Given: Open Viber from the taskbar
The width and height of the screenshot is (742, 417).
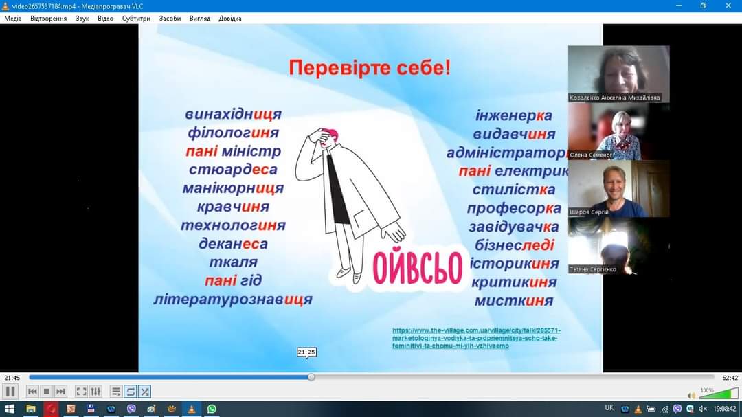Looking at the screenshot, I should [131, 409].
